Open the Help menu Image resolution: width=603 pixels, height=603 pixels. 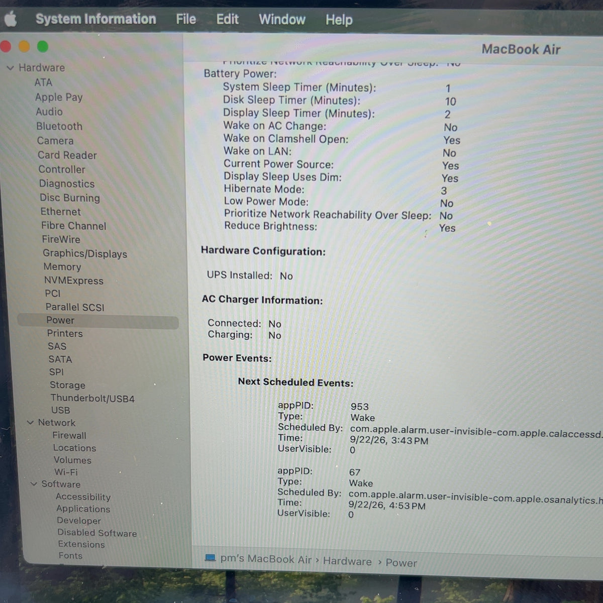339,20
